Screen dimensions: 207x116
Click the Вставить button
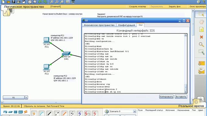[x=181, y=97]
